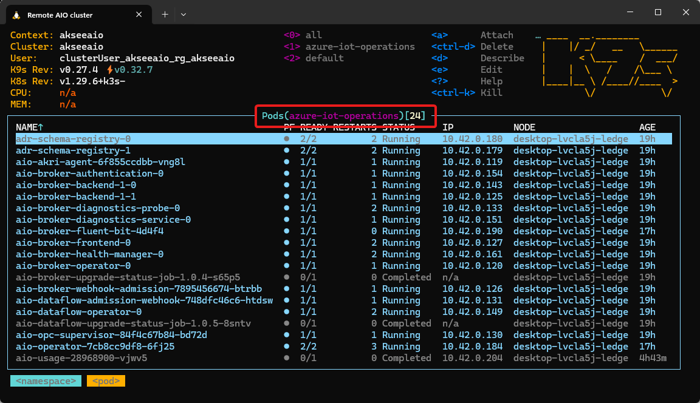Toggle sort order on the NAME column header
The height and width of the screenshot is (403, 700).
(x=29, y=127)
